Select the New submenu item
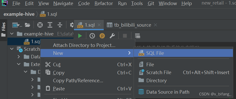The image size is (236, 99). tap(87, 53)
